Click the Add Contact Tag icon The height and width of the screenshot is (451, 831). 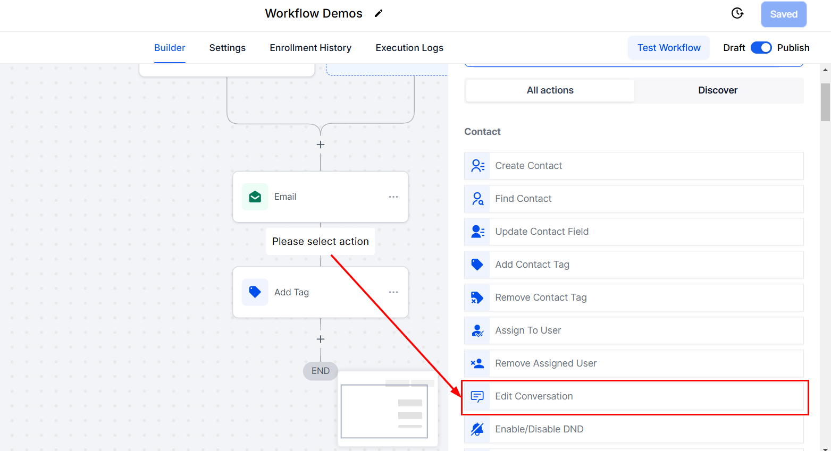pyautogui.click(x=477, y=265)
